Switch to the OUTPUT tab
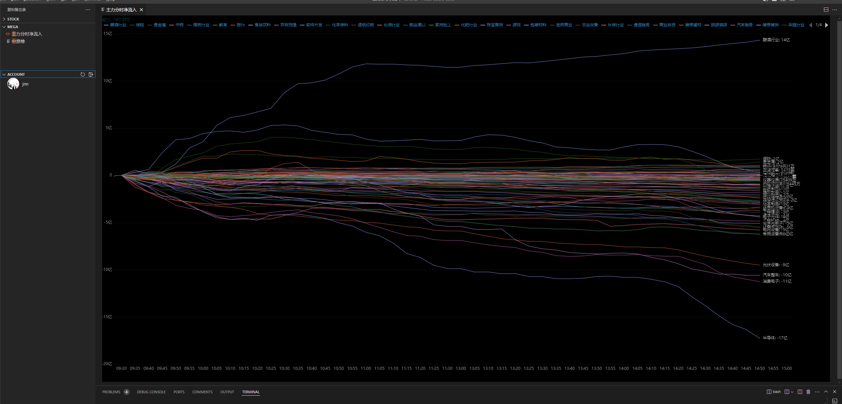This screenshot has height=404, width=842. (x=227, y=392)
